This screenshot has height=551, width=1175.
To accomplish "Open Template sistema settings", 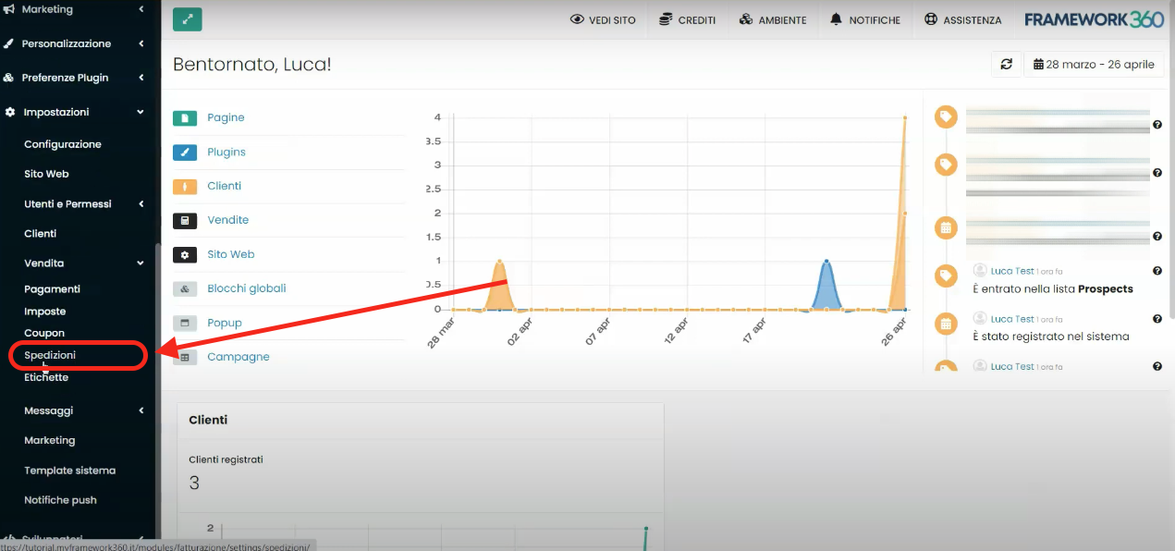I will [70, 471].
